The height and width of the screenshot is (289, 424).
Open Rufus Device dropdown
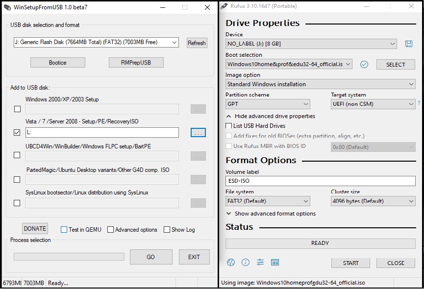tap(311, 44)
